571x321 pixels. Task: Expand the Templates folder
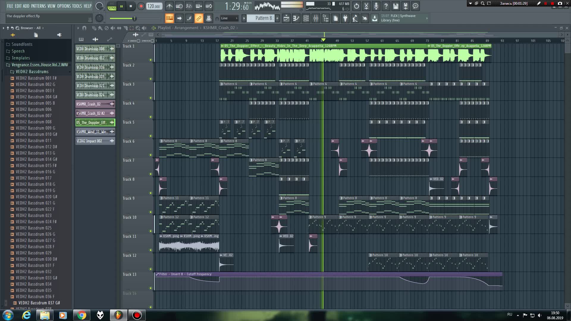pos(21,58)
